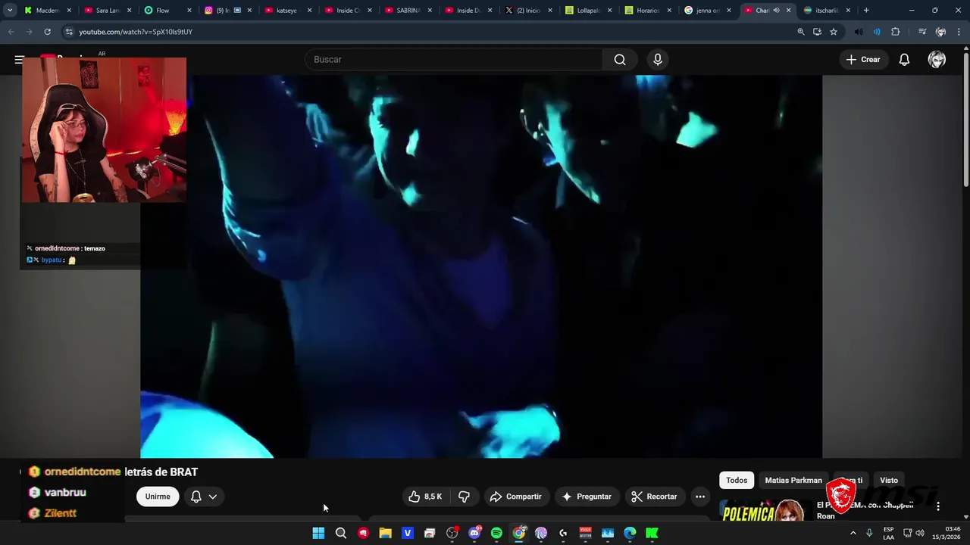Viewport: 970px width, 545px height.
Task: Close the Flow tab
Action: pyautogui.click(x=189, y=11)
